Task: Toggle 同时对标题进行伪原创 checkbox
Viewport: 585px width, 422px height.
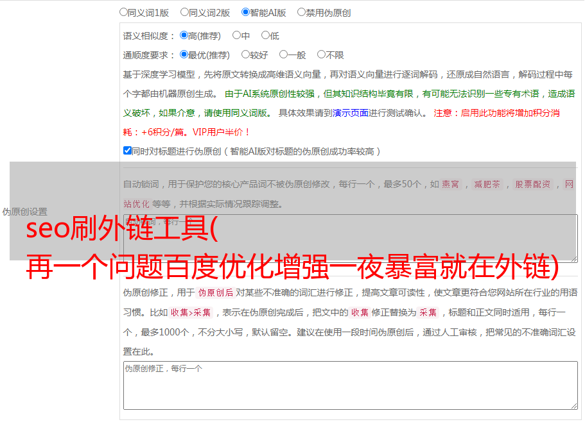Action: point(127,151)
